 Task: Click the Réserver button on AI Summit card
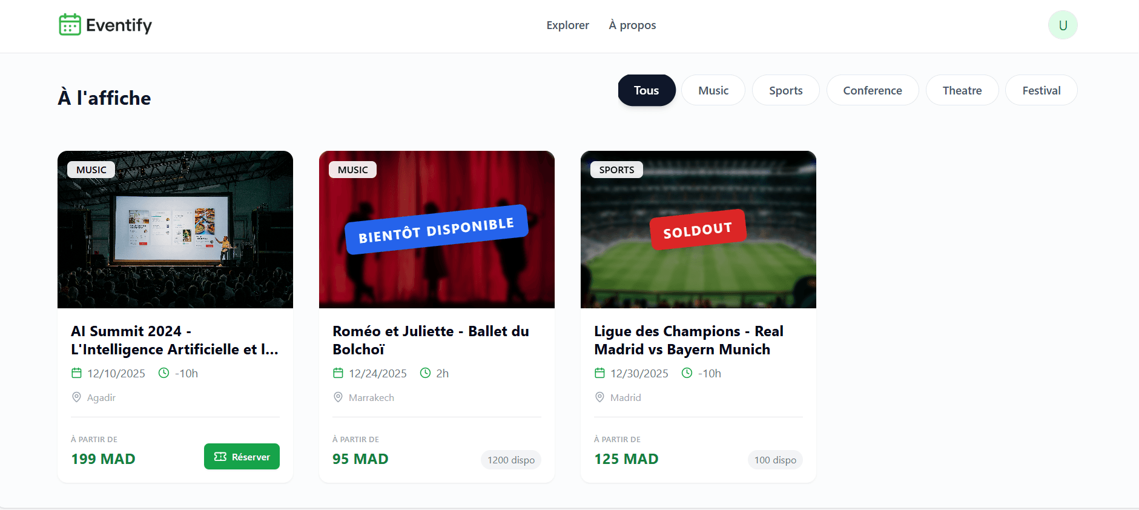click(x=242, y=456)
